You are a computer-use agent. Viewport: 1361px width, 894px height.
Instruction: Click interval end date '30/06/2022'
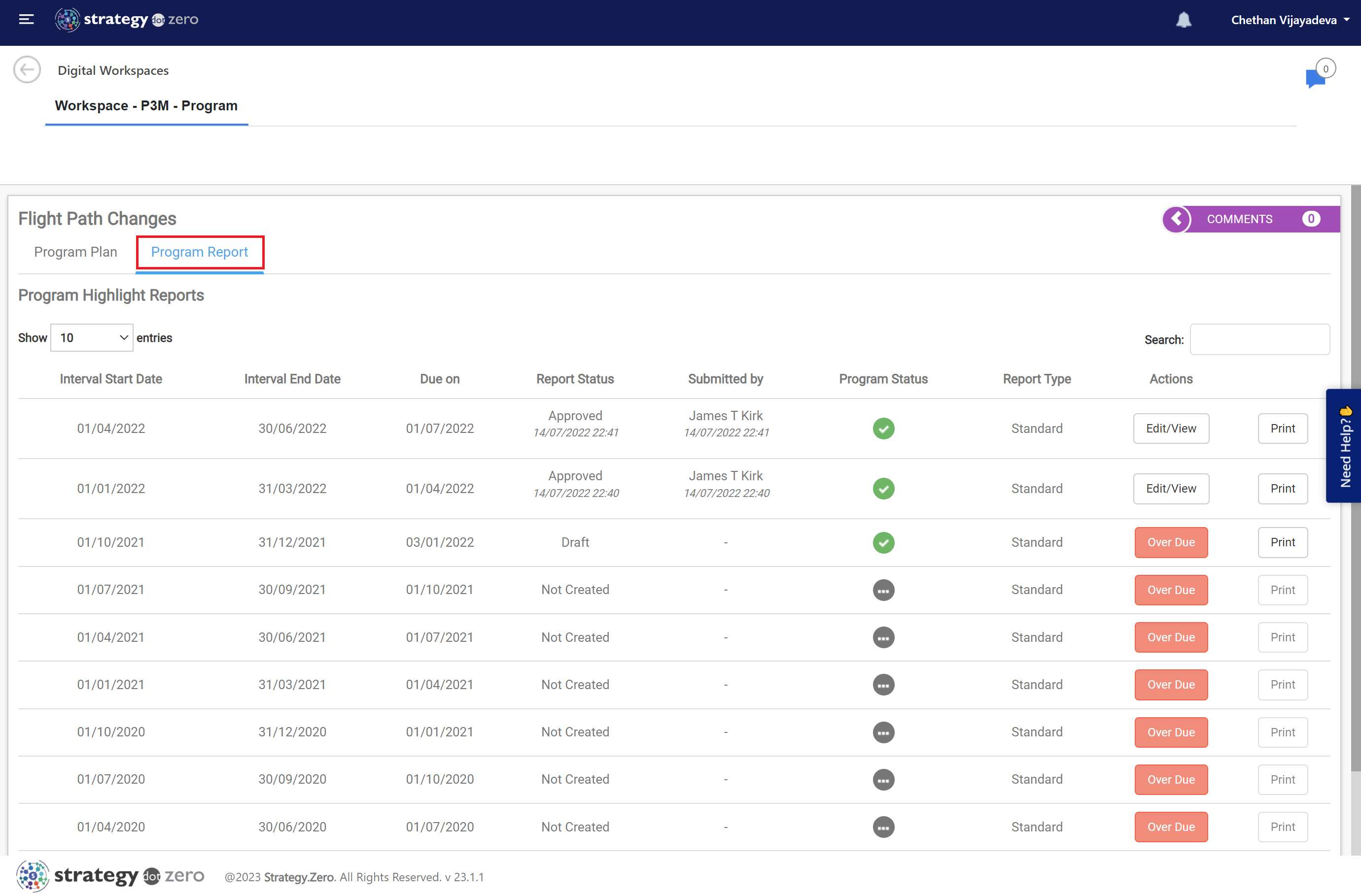coord(292,429)
